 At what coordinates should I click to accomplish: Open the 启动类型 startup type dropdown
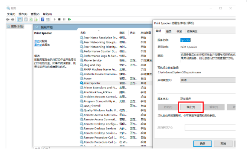coord(208,80)
